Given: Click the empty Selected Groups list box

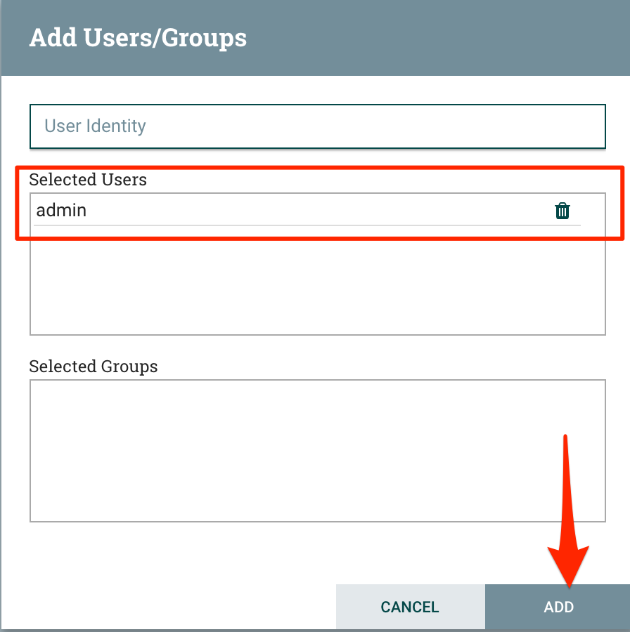Looking at the screenshot, I should click(317, 451).
